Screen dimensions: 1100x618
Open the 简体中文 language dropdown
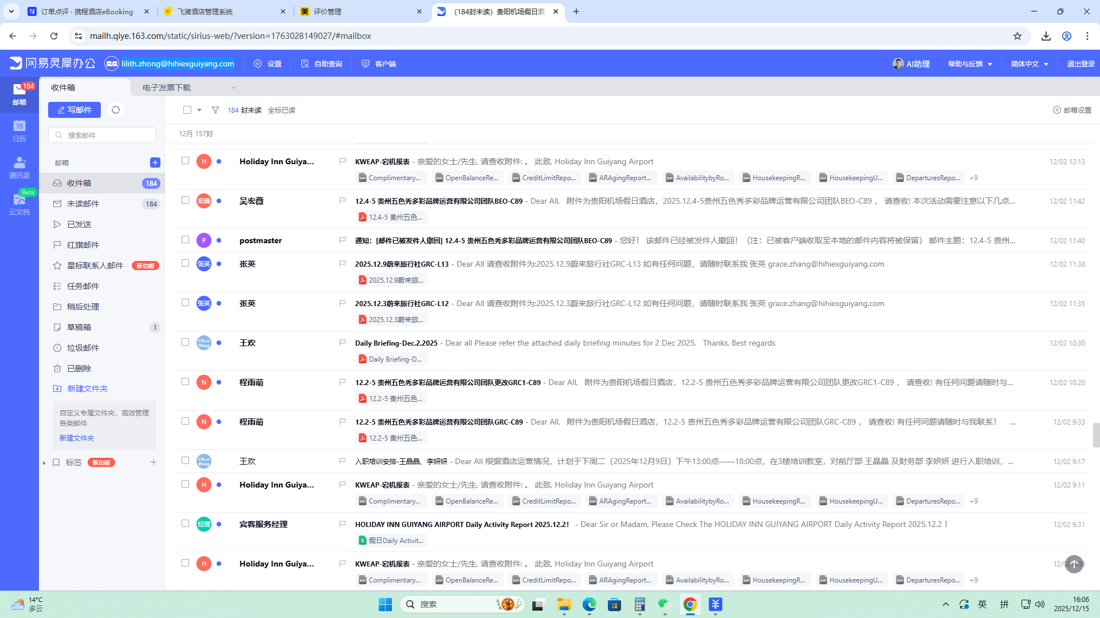pos(1030,64)
